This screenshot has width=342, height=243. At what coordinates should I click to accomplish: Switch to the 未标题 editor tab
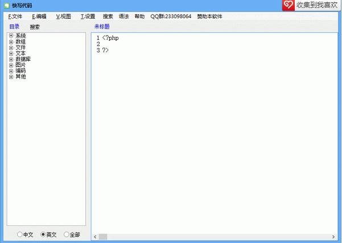[x=102, y=27]
